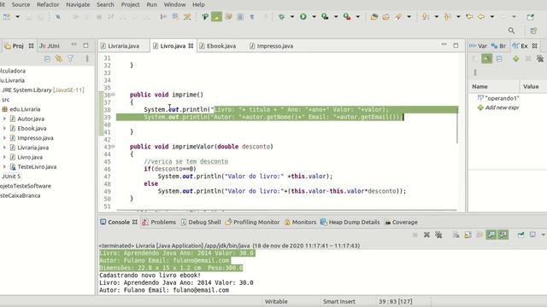Select Livro.java in the project tree
The height and width of the screenshot is (307, 547).
30,157
